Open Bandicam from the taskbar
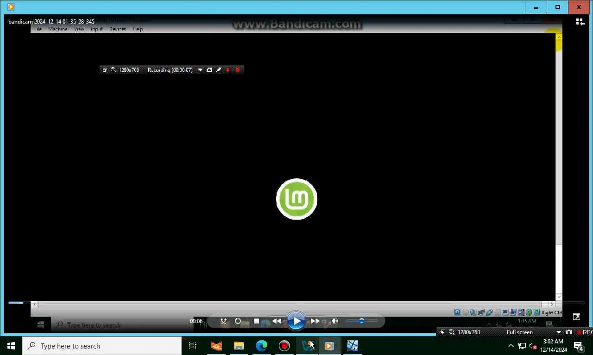This screenshot has height=355, width=593. 284,346
